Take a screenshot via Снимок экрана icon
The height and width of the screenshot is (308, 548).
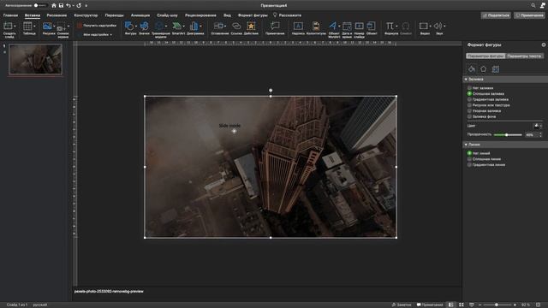pyautogui.click(x=61, y=27)
